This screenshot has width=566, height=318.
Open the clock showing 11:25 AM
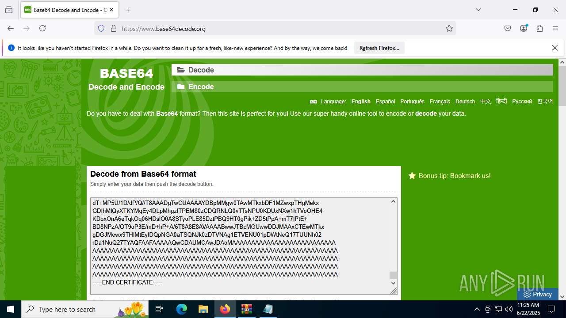pos(528,309)
